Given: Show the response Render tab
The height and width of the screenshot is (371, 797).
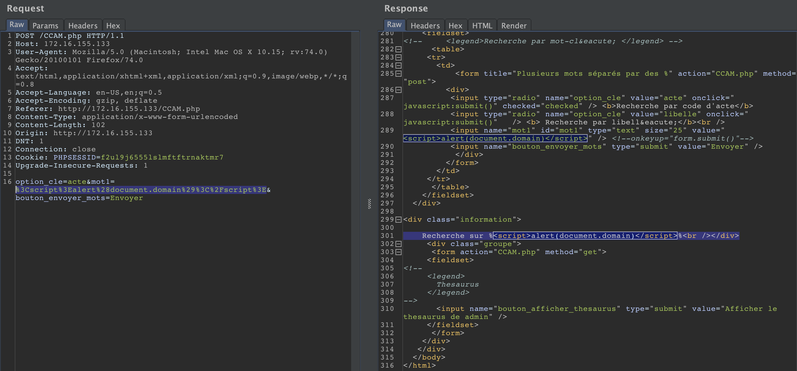Looking at the screenshot, I should pos(514,26).
